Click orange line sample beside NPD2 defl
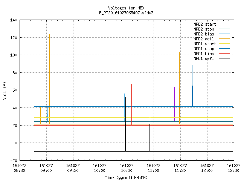The width and height of the screenshot is (241, 181). (224, 39)
